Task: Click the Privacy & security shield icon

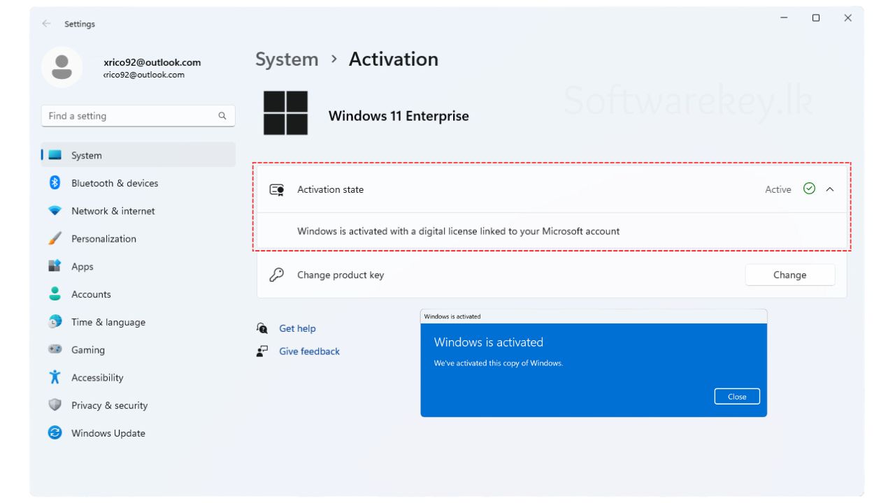Action: pos(55,405)
